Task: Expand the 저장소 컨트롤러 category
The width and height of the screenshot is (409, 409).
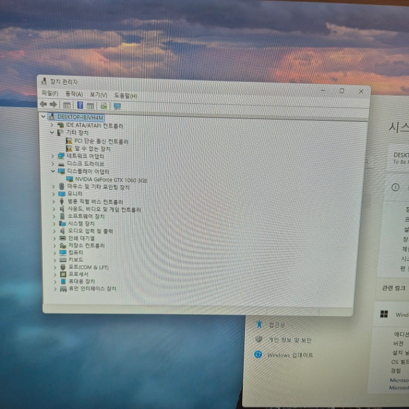Action: (55, 246)
